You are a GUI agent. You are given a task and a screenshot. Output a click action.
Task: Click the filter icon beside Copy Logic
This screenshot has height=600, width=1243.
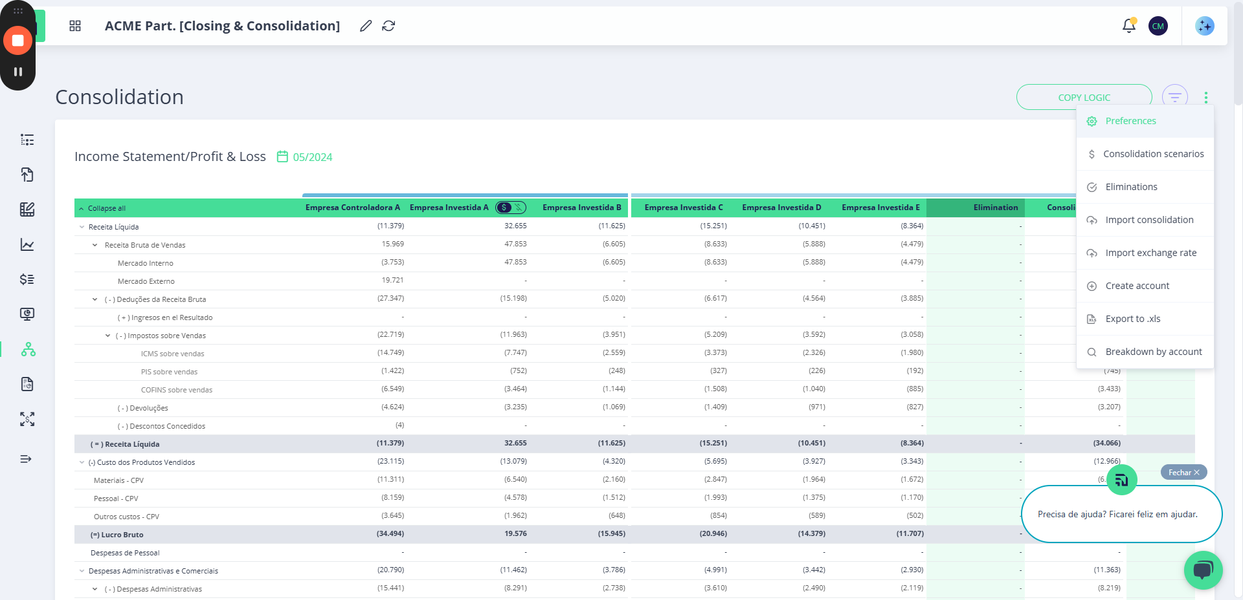1174,97
